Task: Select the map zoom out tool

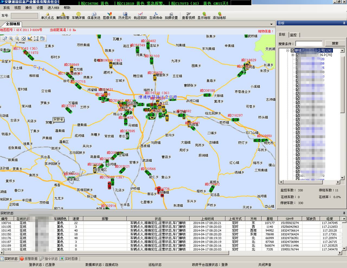Action: tap(17, 38)
